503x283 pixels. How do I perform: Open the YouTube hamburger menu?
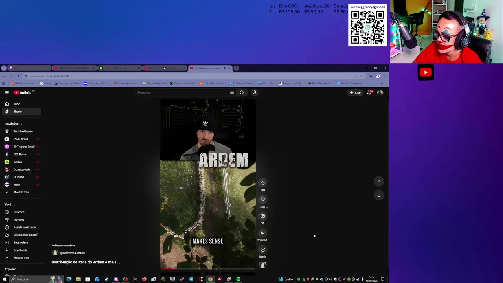tap(7, 92)
